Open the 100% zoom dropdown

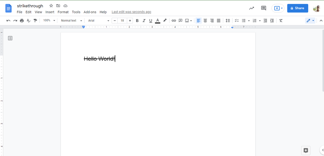[49, 21]
